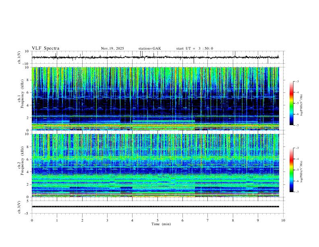Screen dimensions: 319x247
Task: Click the "VLF Spectra" plot title
Action: [x=46, y=48]
